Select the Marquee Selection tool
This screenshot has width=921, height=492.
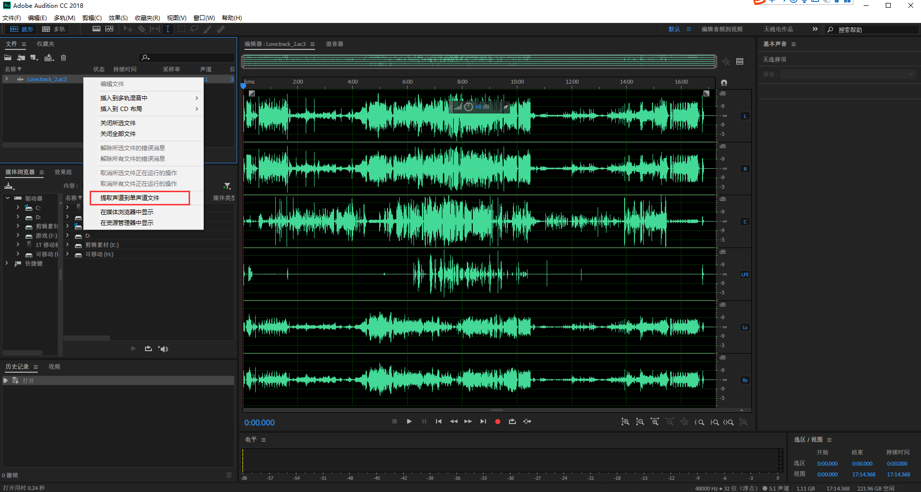pos(182,29)
